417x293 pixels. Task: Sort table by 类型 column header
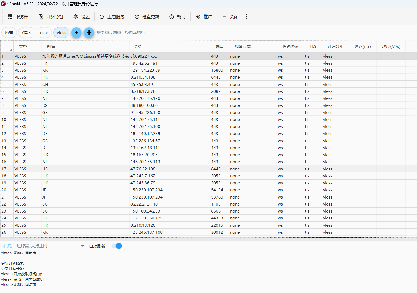point(28,46)
